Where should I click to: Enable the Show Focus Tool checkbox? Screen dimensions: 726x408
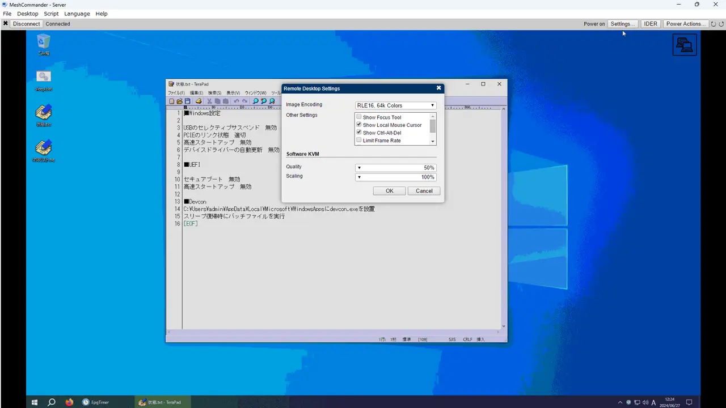358,117
